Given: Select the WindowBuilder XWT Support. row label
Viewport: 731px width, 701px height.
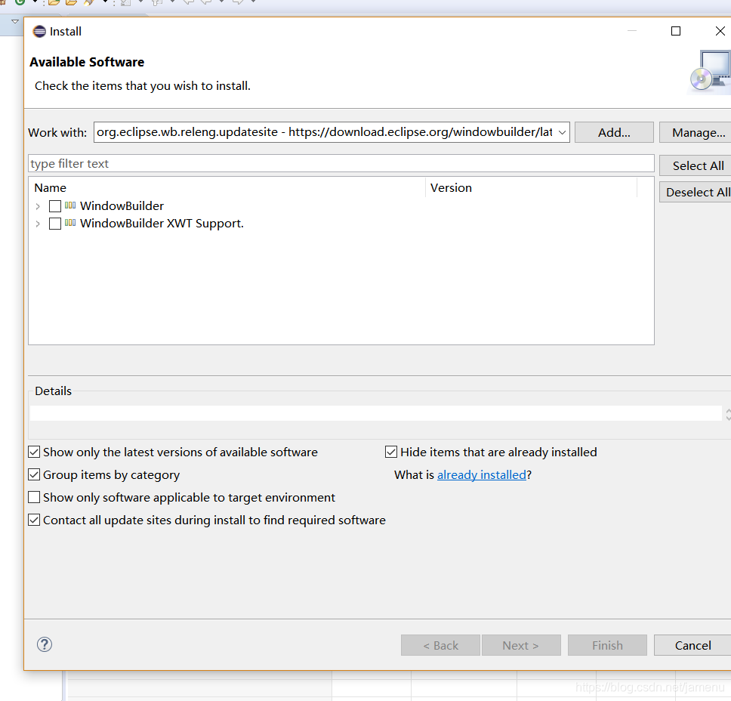Looking at the screenshot, I should (162, 224).
